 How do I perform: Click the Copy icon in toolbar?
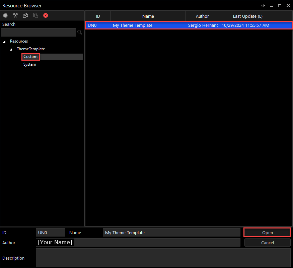[x=25, y=15]
